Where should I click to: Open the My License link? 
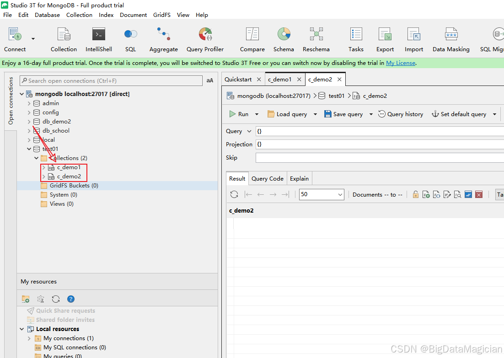point(401,63)
